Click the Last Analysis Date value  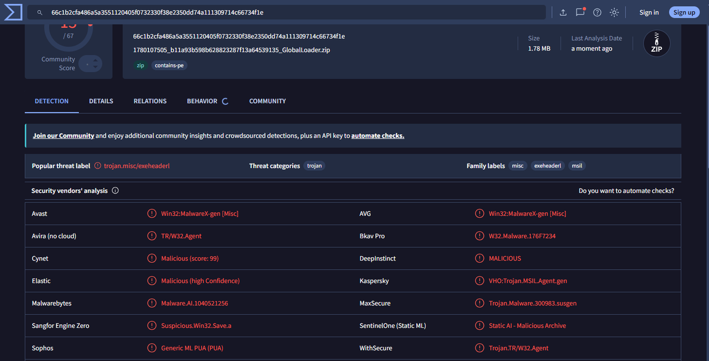point(592,49)
